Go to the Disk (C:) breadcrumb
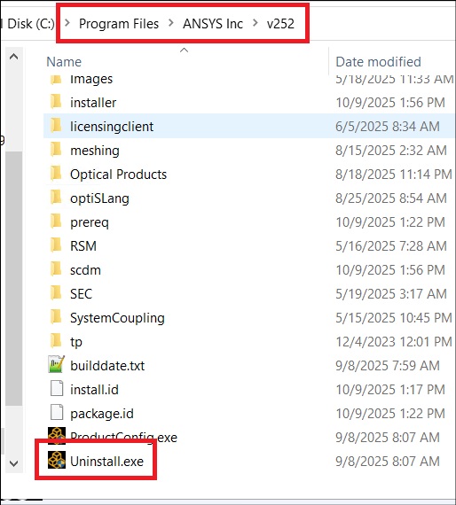Screen dimensions: 456x505 point(31,24)
